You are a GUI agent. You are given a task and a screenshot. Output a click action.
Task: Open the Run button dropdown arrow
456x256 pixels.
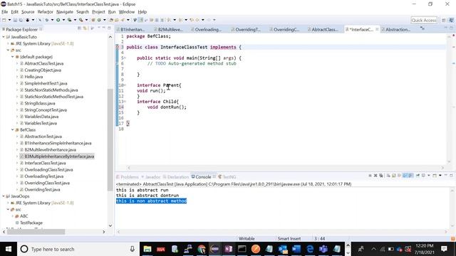click(63, 20)
